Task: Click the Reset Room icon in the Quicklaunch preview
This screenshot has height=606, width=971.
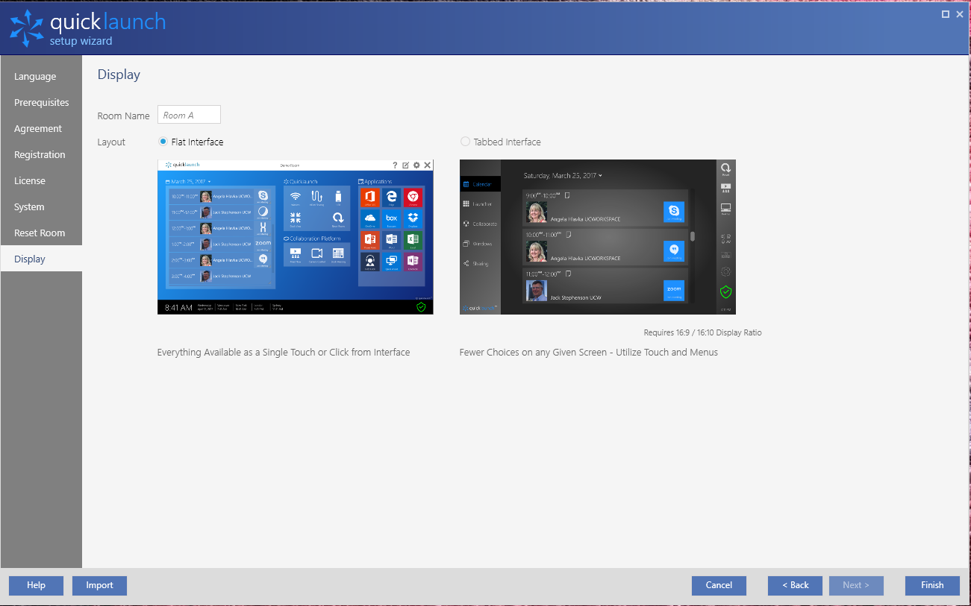Action: tap(337, 218)
